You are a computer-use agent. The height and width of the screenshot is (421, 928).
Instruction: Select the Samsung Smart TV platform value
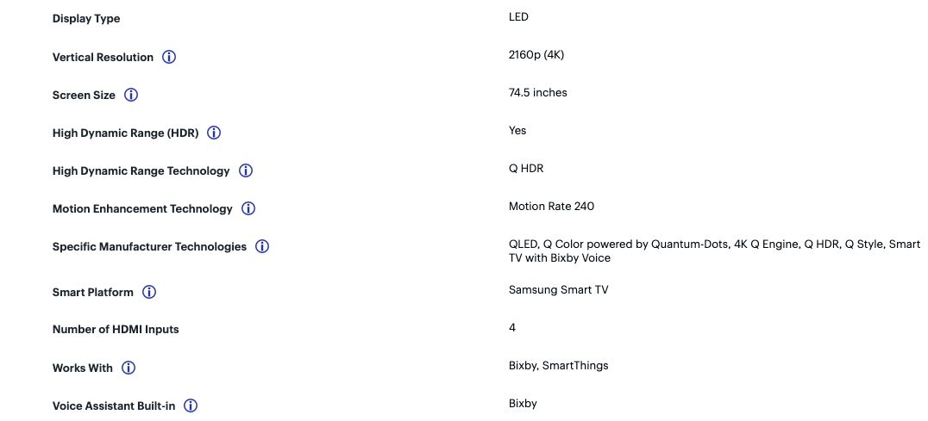pos(558,290)
